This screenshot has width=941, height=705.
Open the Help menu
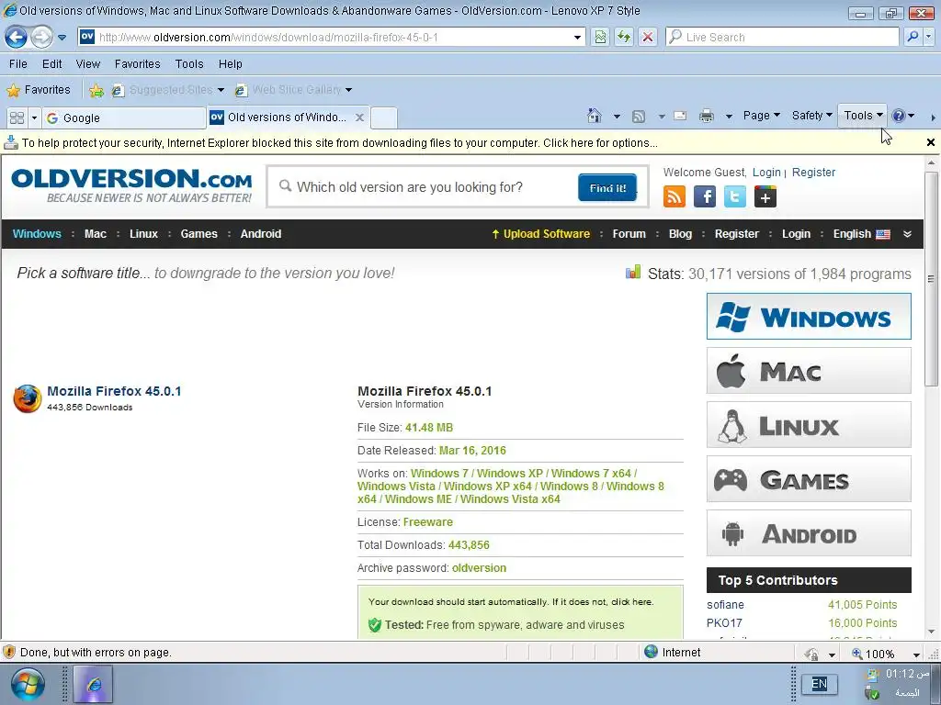coord(230,63)
